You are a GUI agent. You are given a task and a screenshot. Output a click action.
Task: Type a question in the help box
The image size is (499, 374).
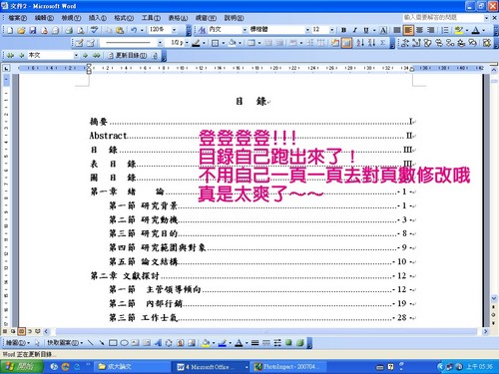coord(442,18)
